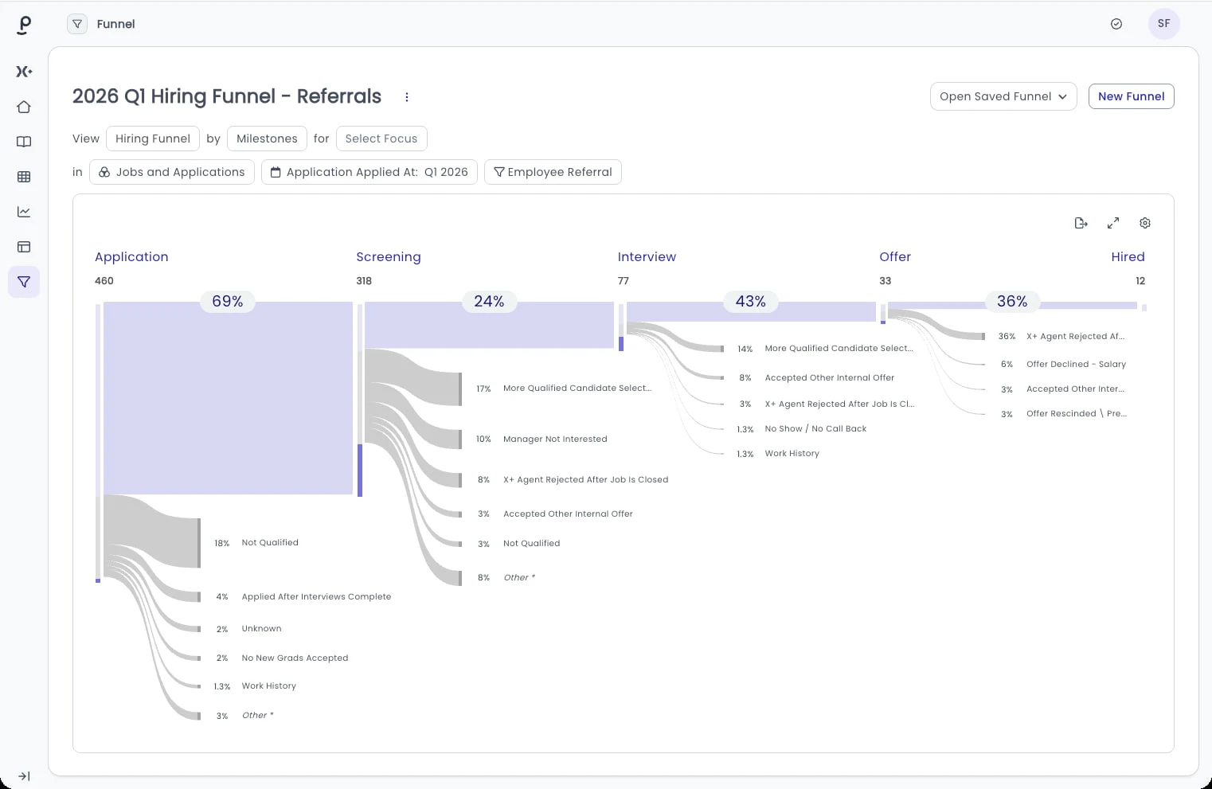Open the book icon in the sidebar
The height and width of the screenshot is (789, 1212).
tap(24, 142)
